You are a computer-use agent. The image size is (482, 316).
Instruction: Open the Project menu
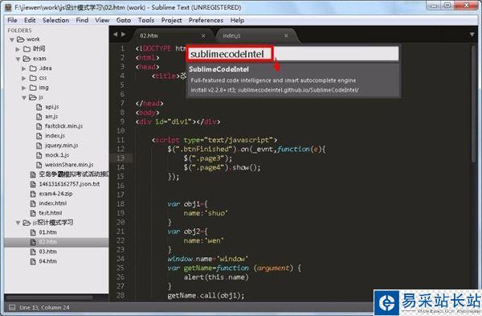tap(172, 20)
